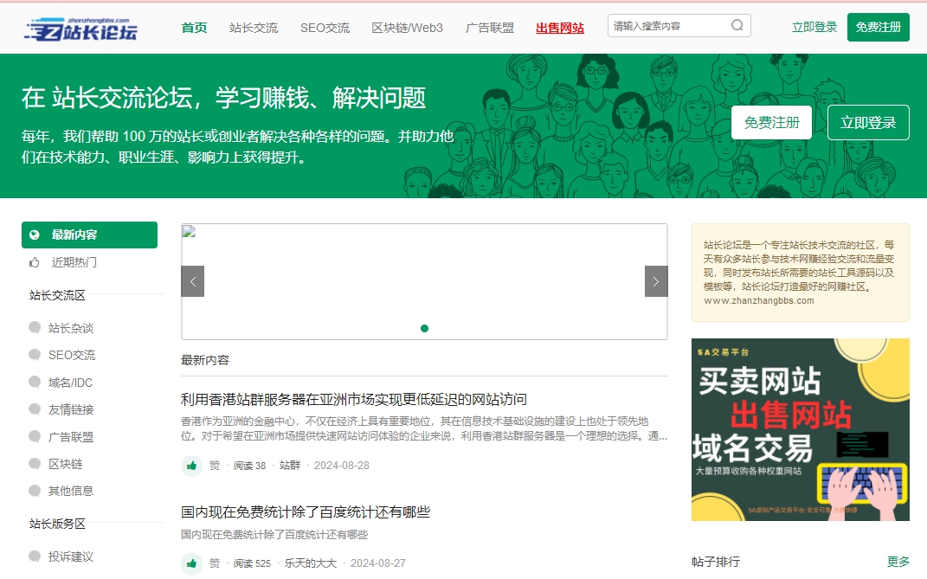Select the 近期热门 sidebar item

74,262
